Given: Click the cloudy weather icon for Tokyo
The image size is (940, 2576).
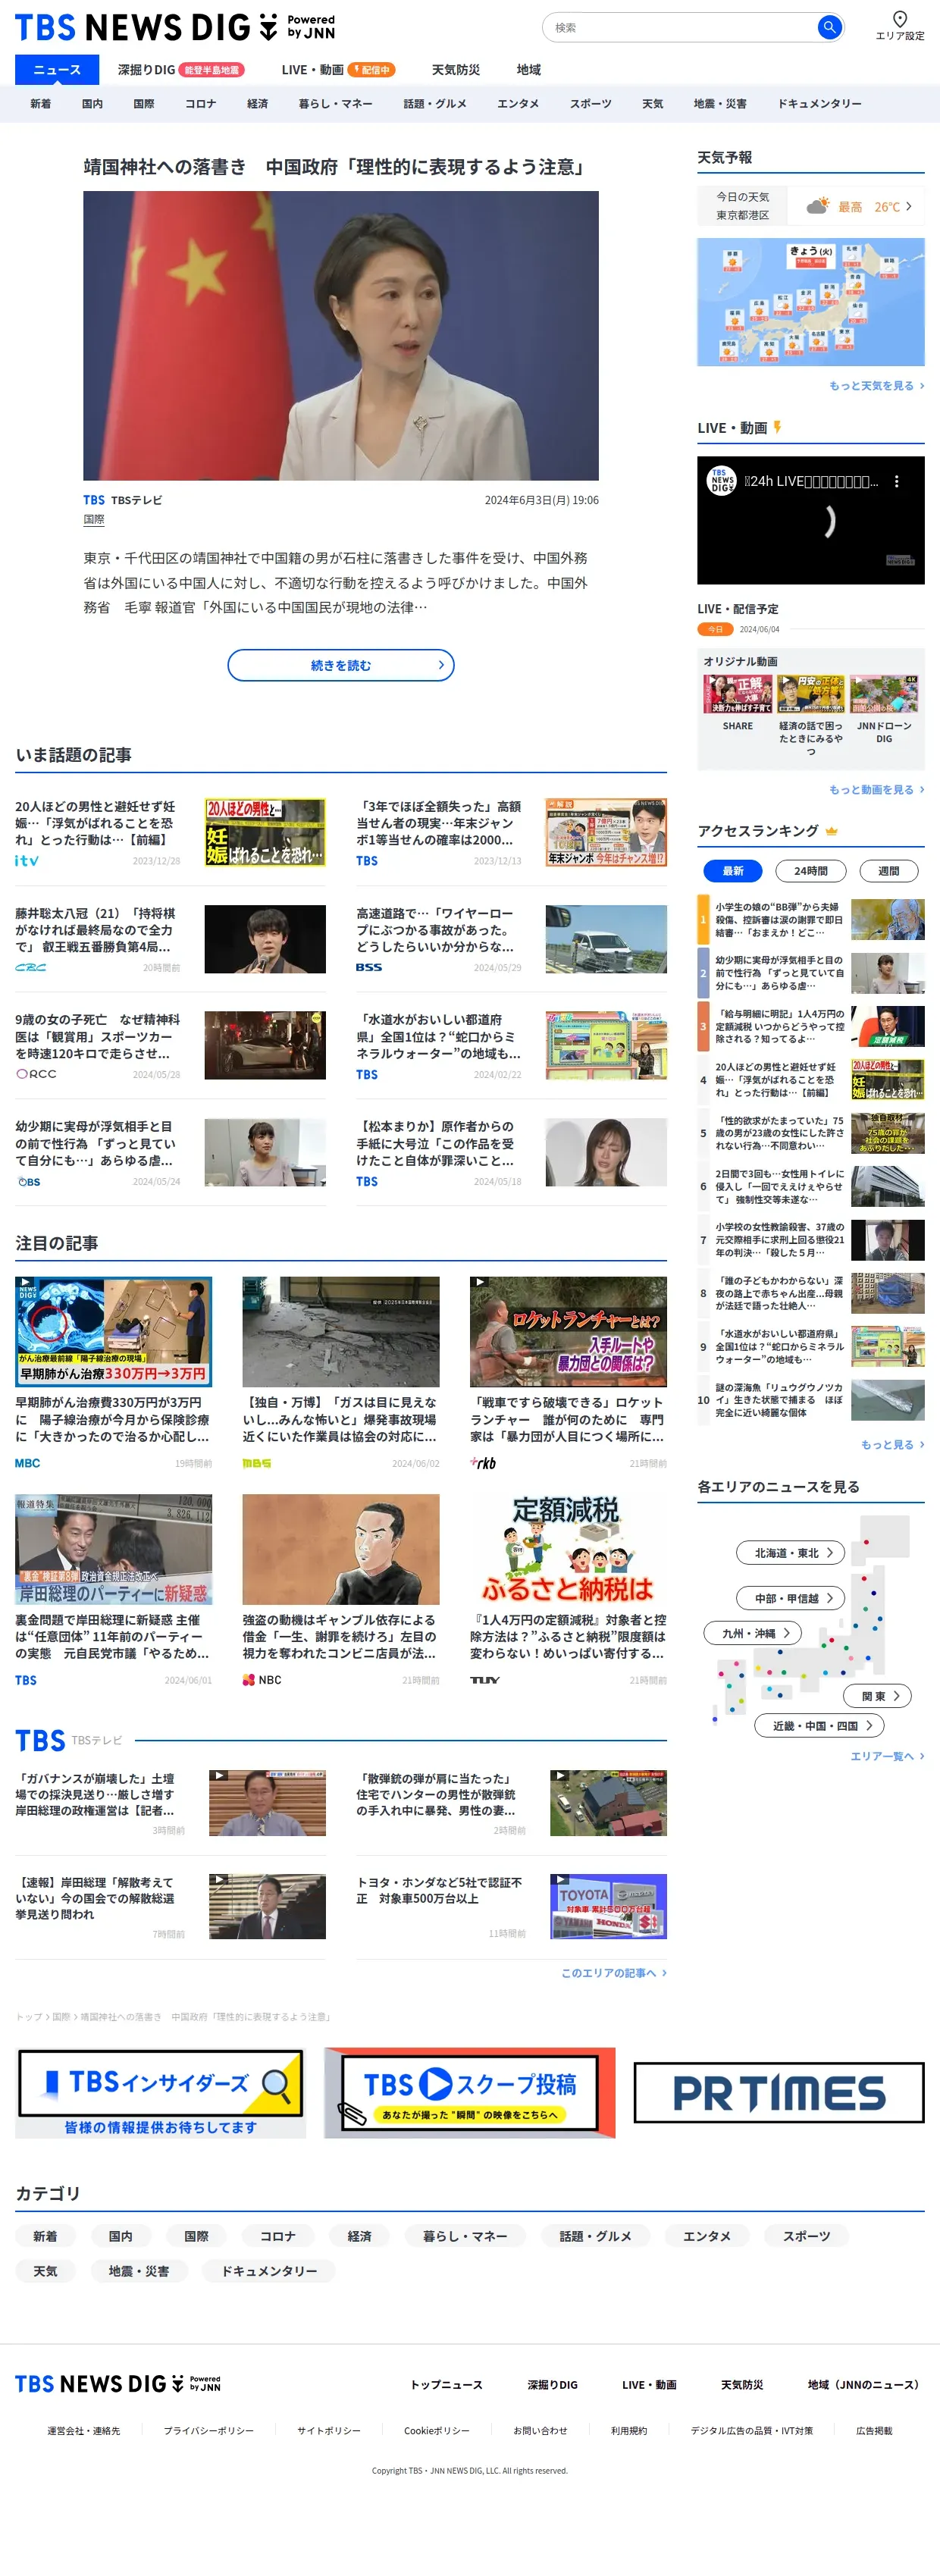Looking at the screenshot, I should point(817,206).
